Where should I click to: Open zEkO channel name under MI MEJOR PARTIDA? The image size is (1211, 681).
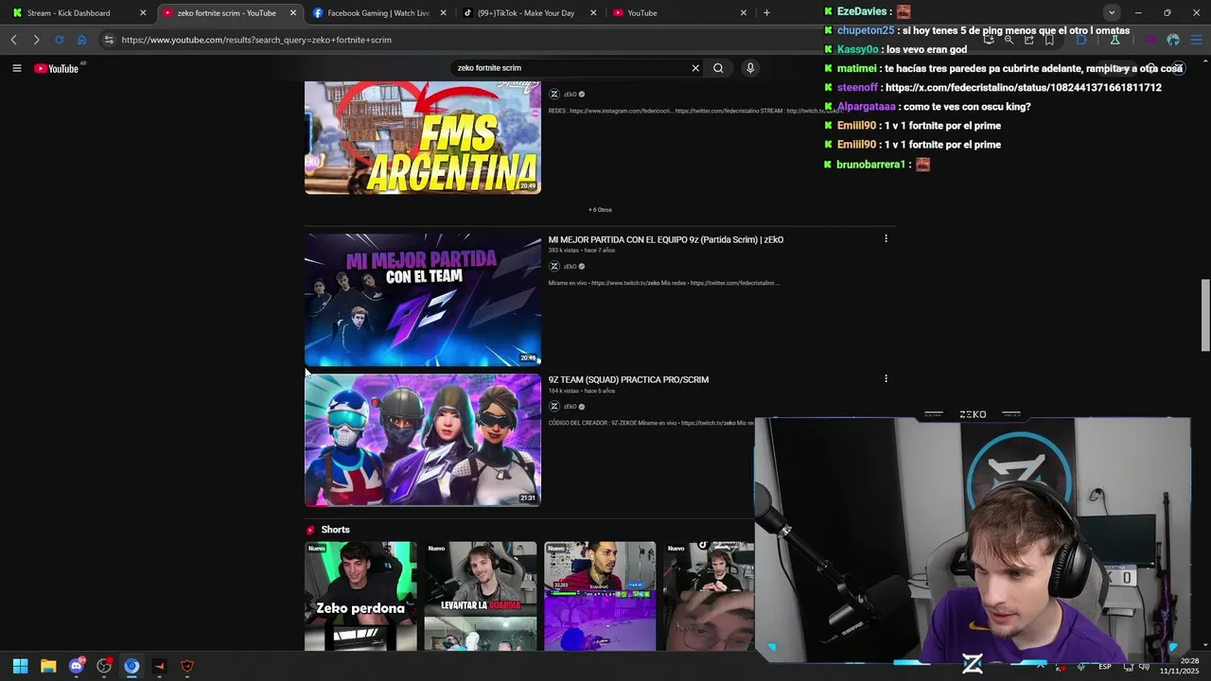570,267
